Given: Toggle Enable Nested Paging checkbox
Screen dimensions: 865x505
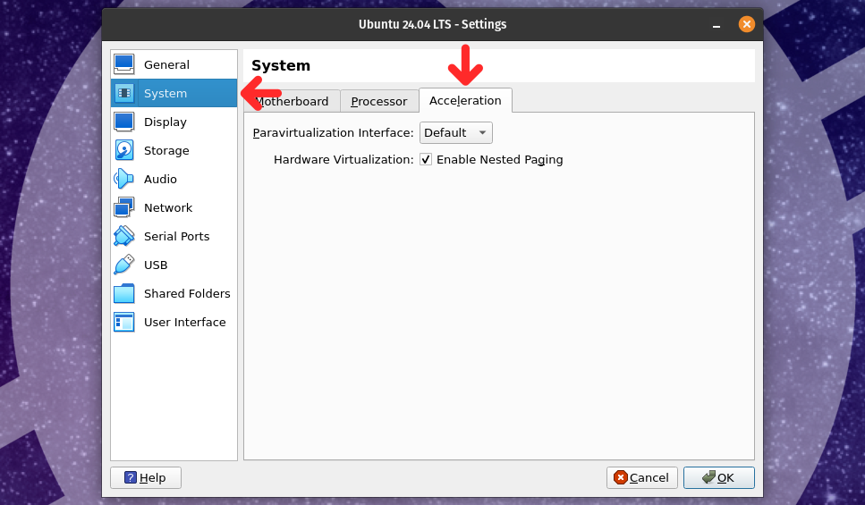Looking at the screenshot, I should coord(425,159).
